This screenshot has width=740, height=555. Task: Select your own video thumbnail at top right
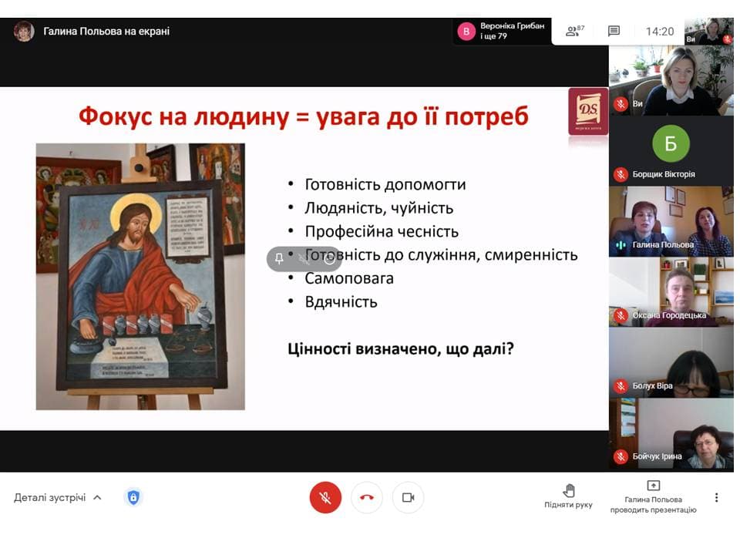tap(709, 31)
